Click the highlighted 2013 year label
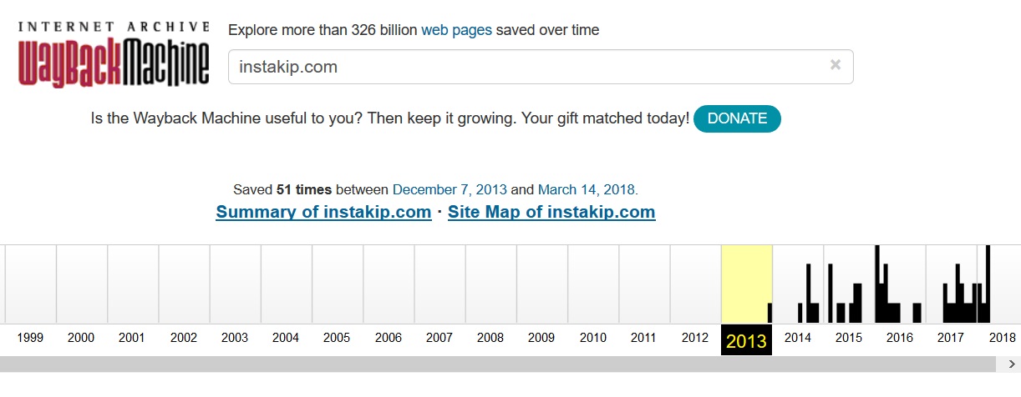 tap(746, 340)
